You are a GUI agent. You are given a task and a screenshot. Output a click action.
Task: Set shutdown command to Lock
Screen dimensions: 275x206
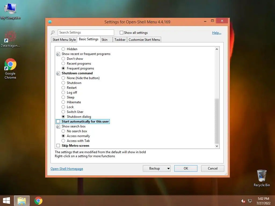click(63, 107)
